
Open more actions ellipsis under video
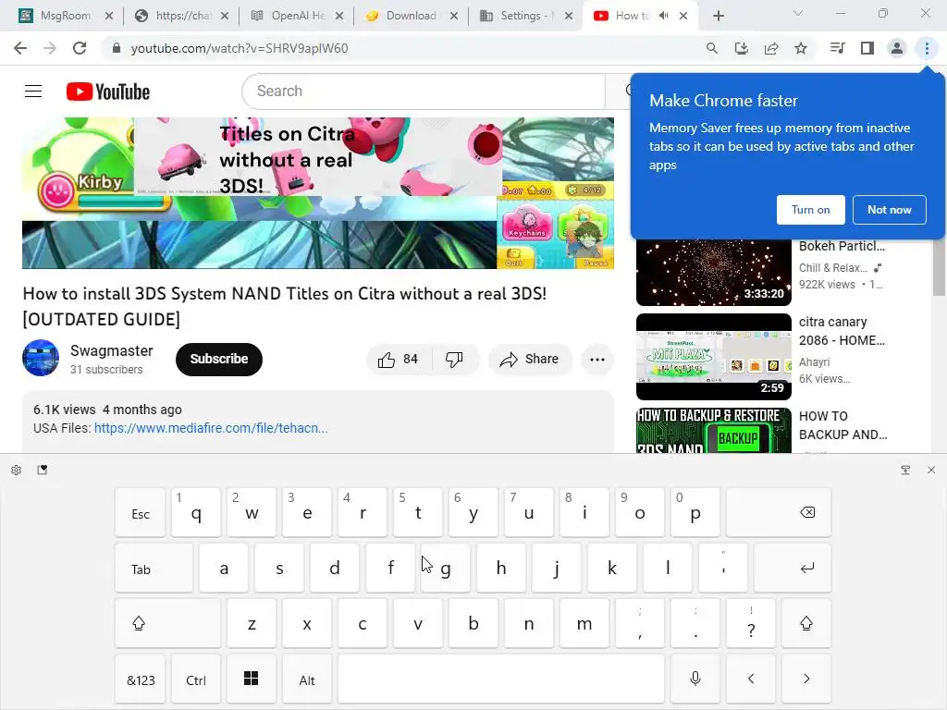click(x=597, y=360)
